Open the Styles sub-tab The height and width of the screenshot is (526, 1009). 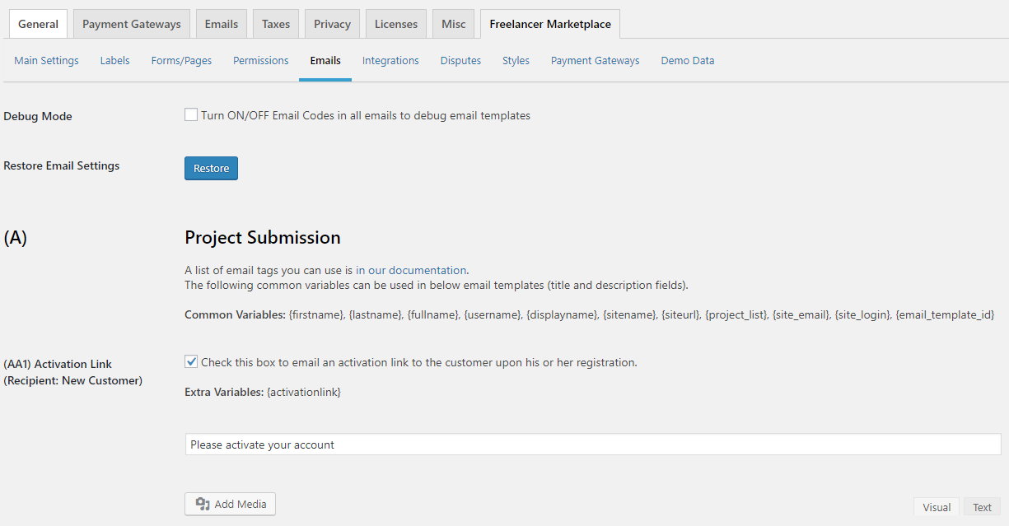coord(516,60)
